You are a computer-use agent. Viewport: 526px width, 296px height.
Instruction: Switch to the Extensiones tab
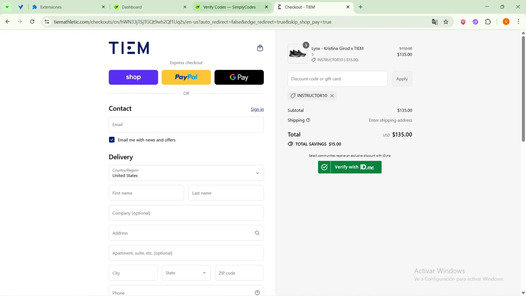(x=68, y=7)
